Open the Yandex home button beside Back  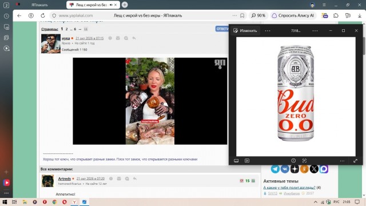tap(31, 15)
